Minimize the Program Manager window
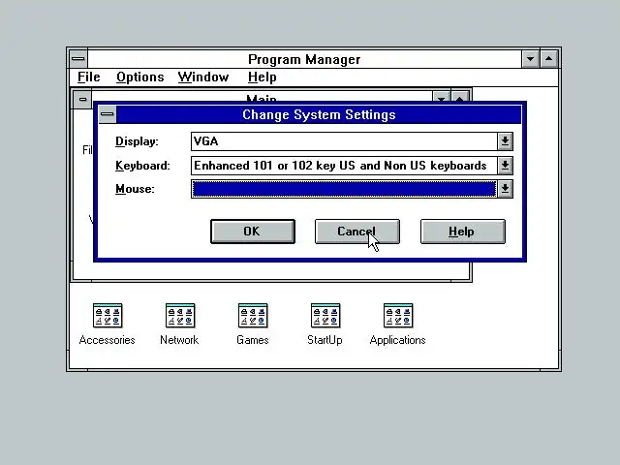This screenshot has height=465, width=620. (x=530, y=59)
